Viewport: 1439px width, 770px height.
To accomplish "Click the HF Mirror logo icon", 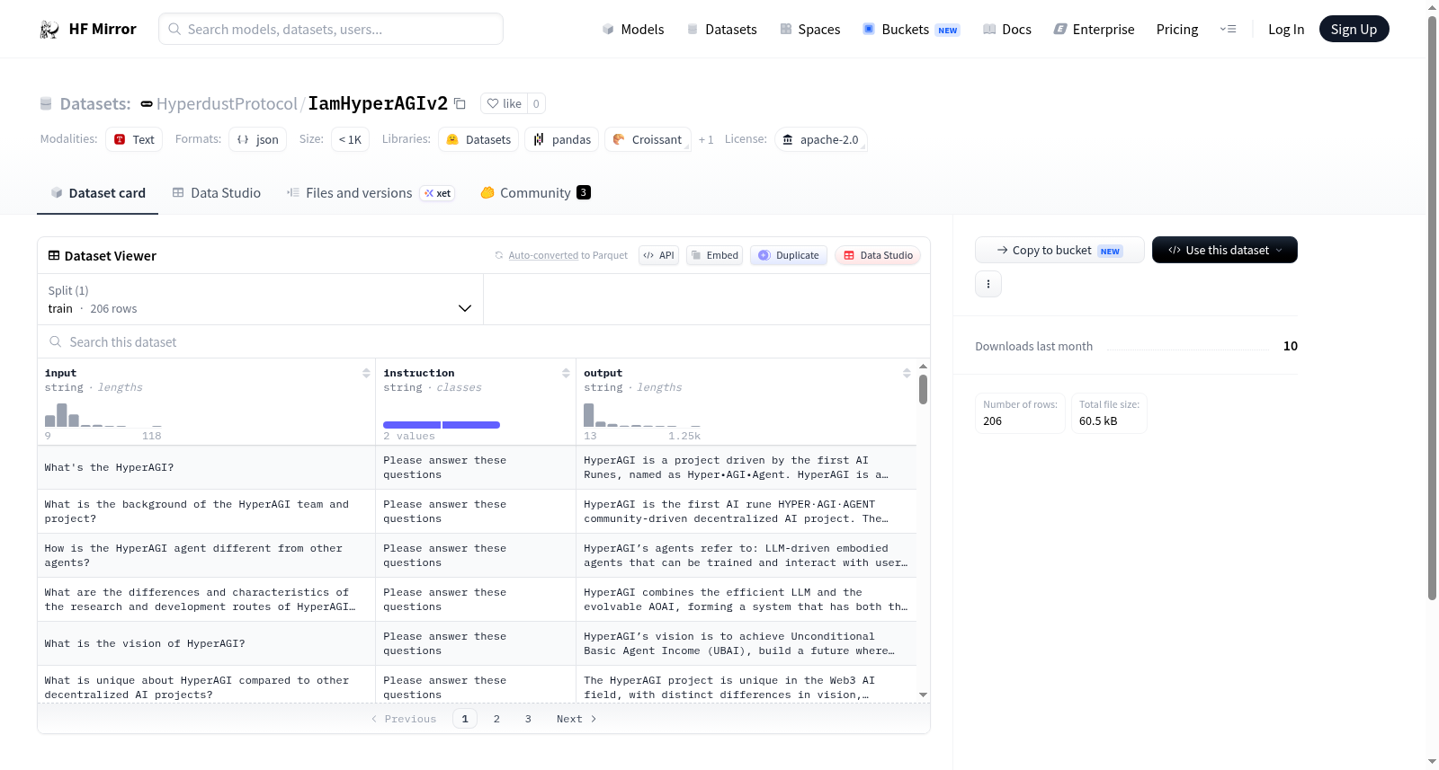I will [49, 30].
